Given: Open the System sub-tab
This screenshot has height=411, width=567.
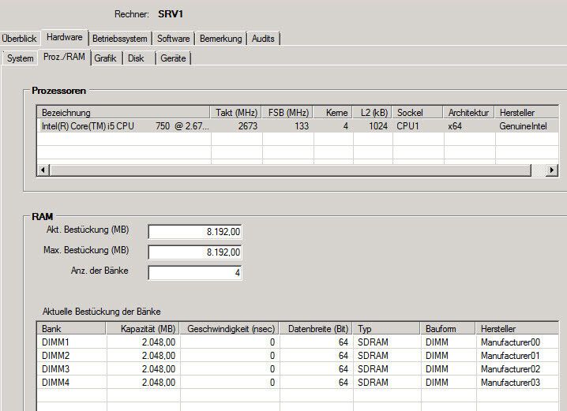Looking at the screenshot, I should pos(20,58).
